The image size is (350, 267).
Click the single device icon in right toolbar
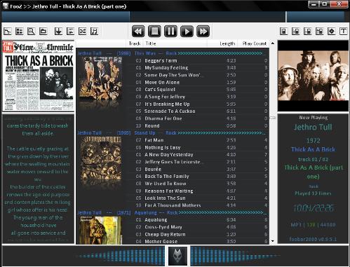point(284,31)
